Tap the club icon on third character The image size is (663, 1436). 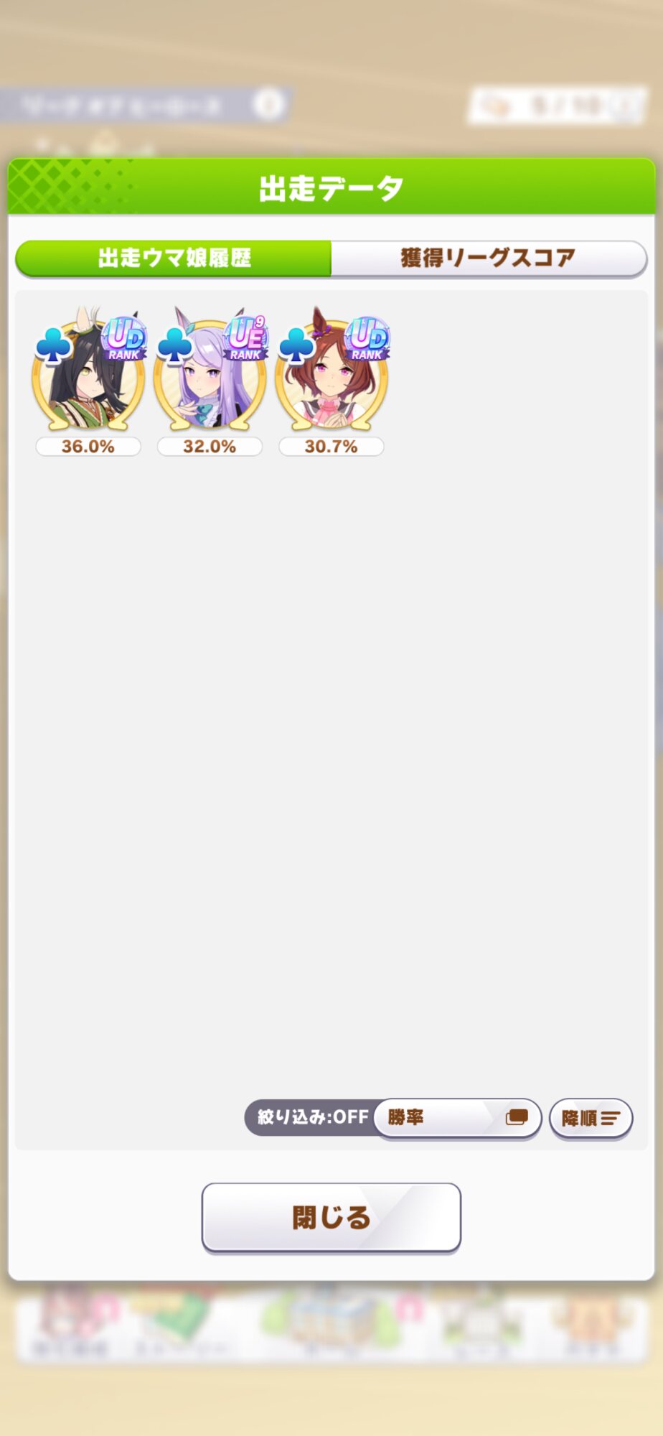(296, 346)
